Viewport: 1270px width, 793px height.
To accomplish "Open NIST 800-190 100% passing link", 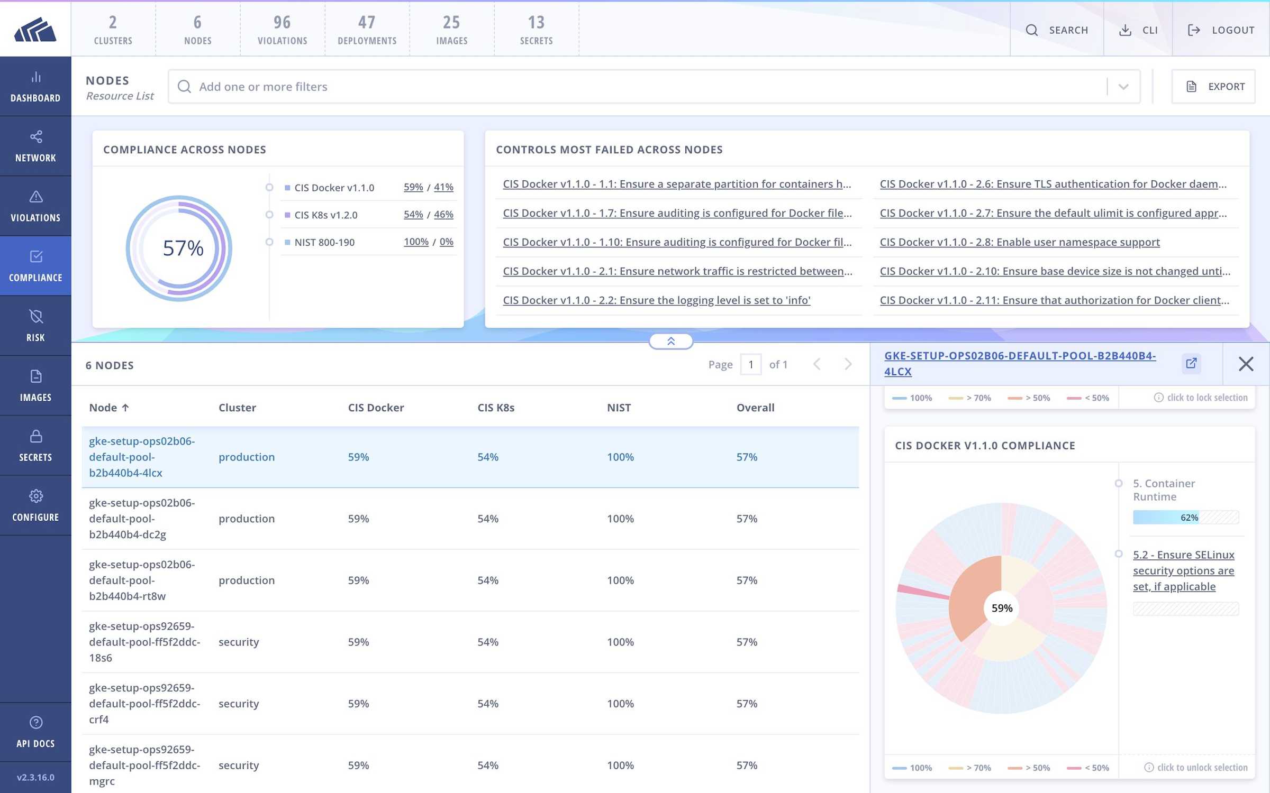I will tap(416, 242).
